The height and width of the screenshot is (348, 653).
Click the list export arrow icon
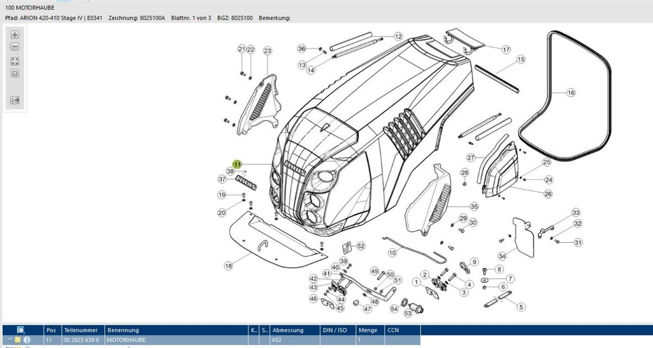point(15,100)
